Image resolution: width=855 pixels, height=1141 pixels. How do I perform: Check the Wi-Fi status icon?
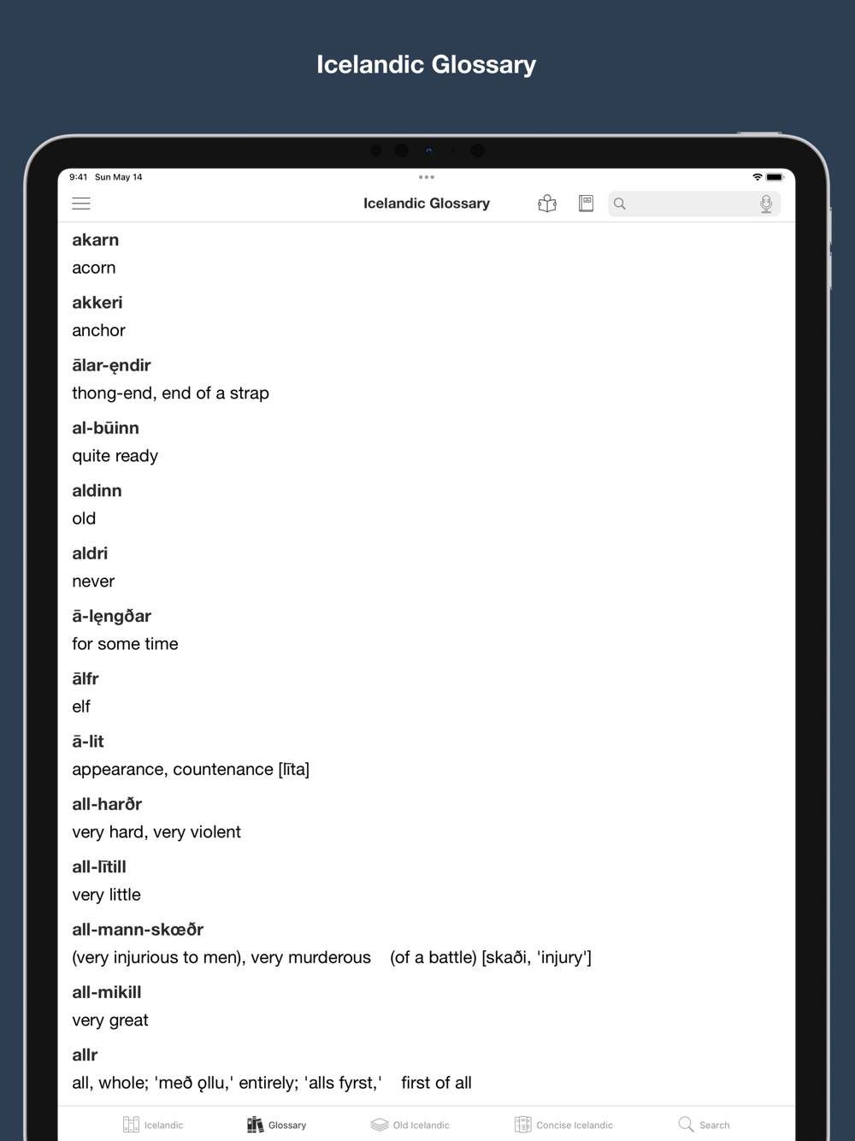point(757,177)
